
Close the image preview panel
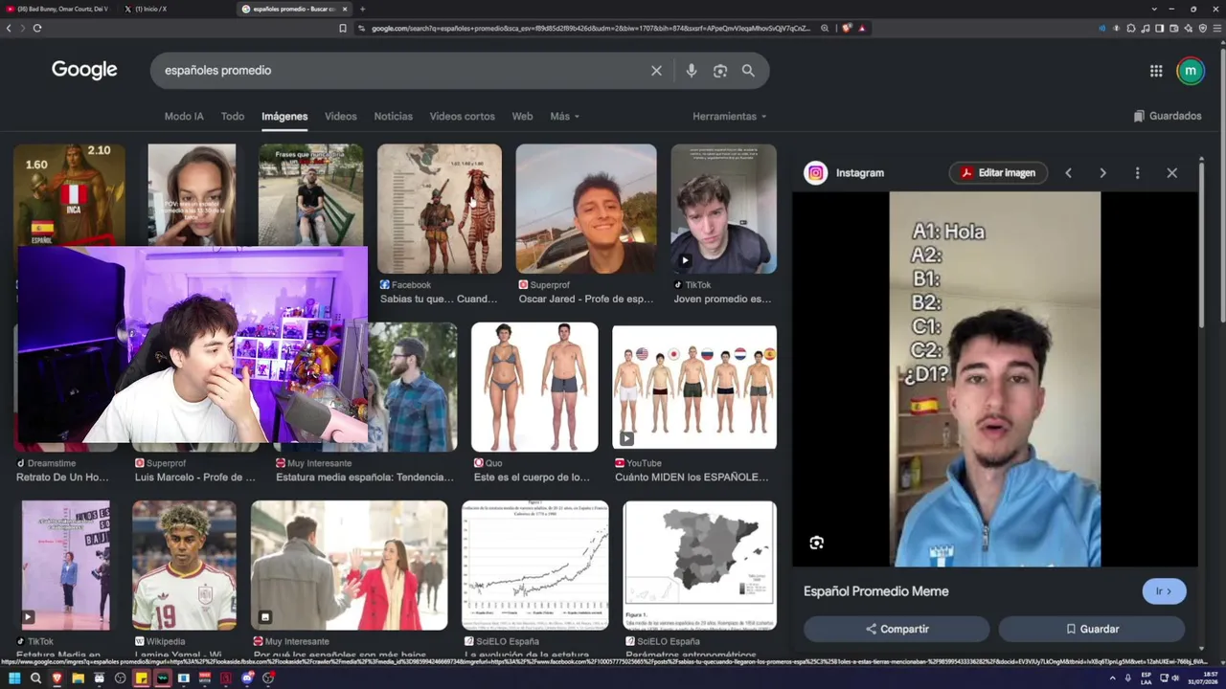[x=1171, y=173]
